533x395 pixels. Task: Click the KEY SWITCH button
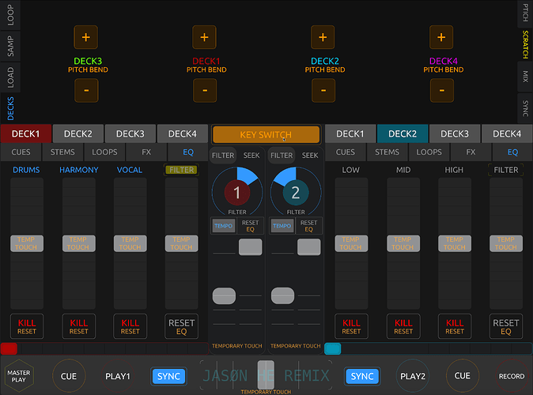pyautogui.click(x=266, y=134)
